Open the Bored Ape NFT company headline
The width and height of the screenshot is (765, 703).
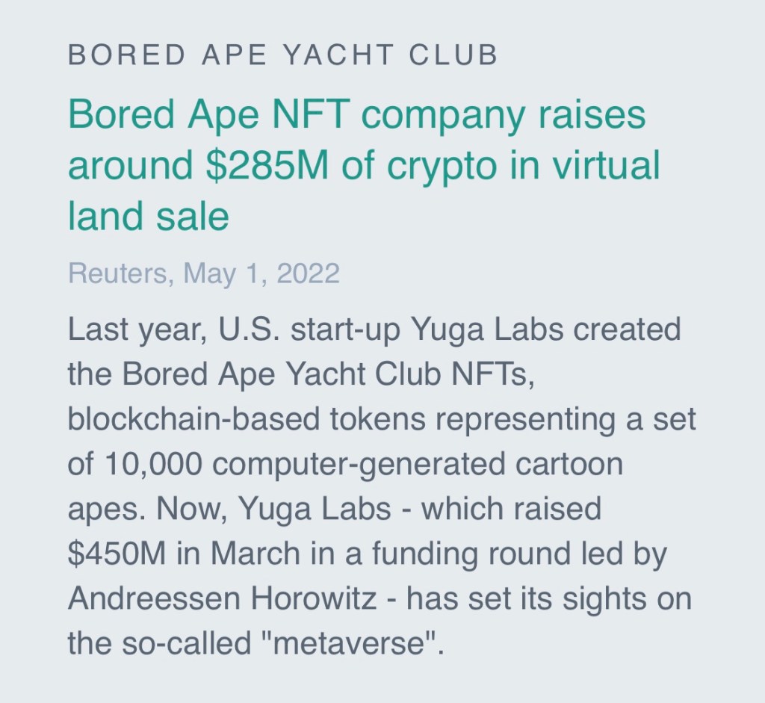pyautogui.click(x=357, y=117)
